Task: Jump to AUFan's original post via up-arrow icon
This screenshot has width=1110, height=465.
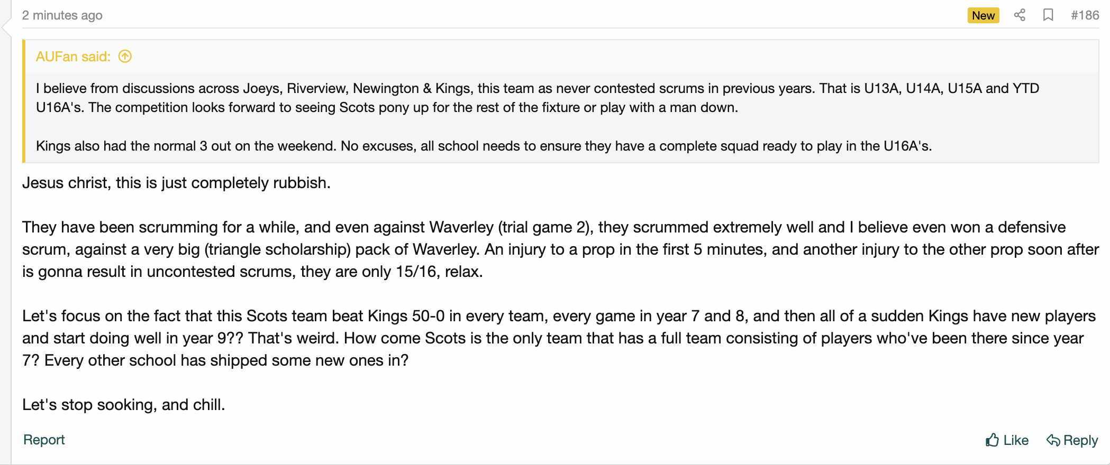Action: click(125, 56)
